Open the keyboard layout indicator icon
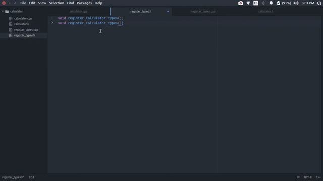The width and height of the screenshot is (323, 181). point(256,3)
